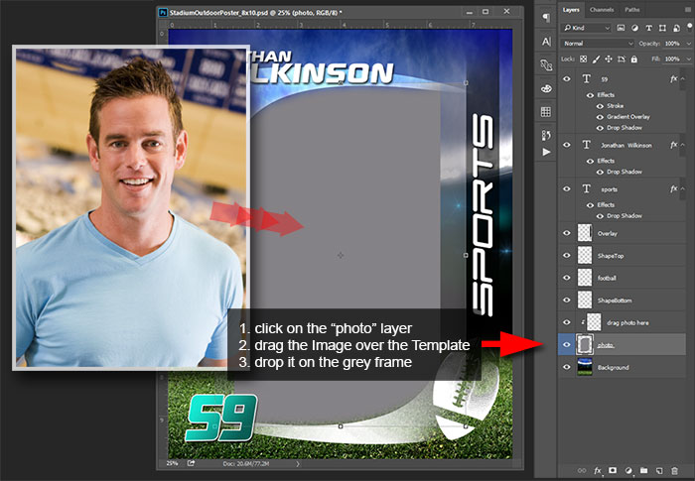Click the lock all padlock icon
This screenshot has height=481, width=695.
(634, 59)
